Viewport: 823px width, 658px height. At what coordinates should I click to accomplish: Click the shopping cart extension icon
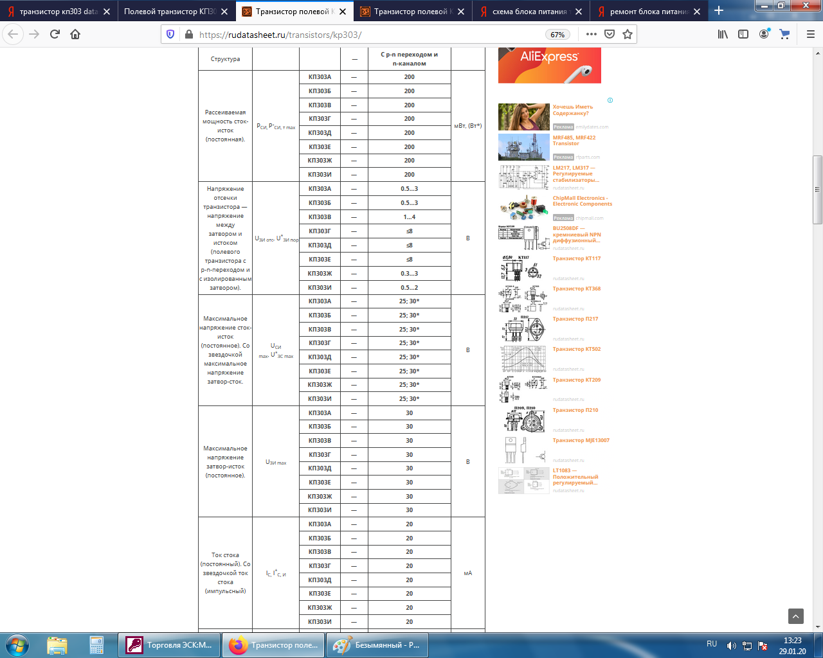pyautogui.click(x=784, y=34)
